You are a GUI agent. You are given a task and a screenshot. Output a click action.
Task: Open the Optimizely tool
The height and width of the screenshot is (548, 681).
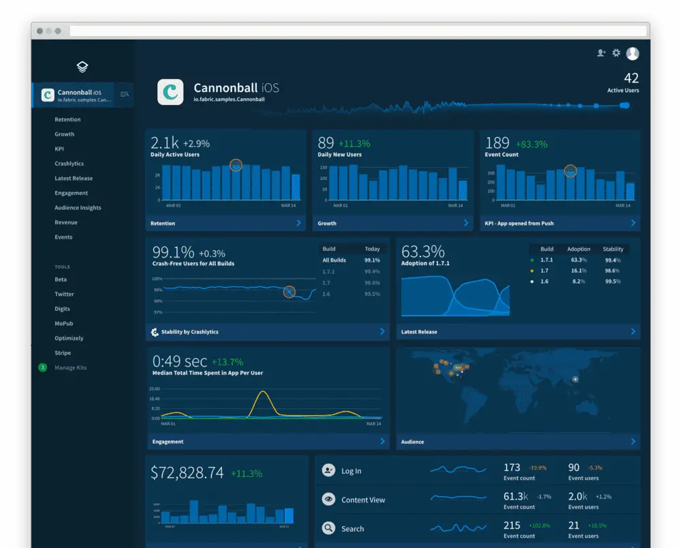pyautogui.click(x=69, y=338)
